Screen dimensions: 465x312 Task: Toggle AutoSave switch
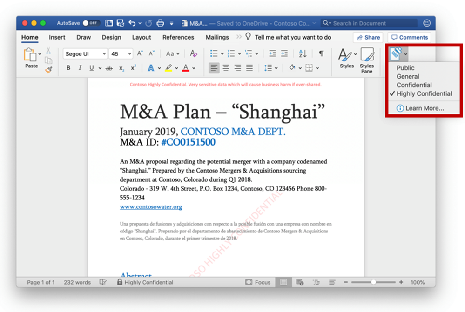pos(91,23)
